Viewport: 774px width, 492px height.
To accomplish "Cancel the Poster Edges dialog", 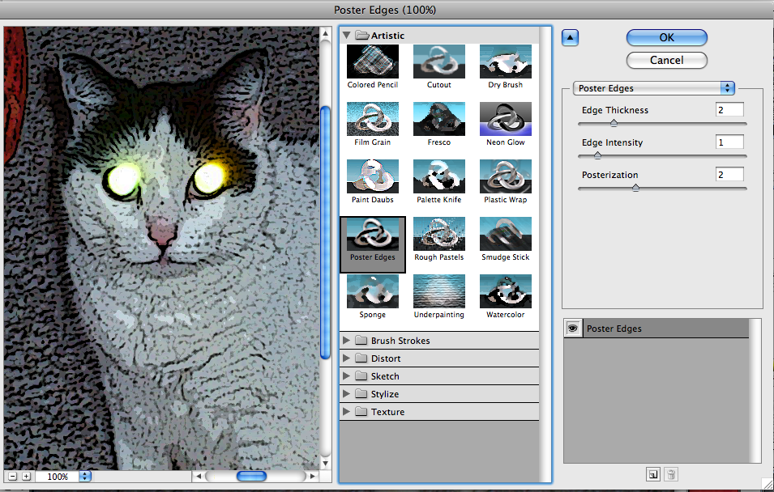I will [x=666, y=60].
